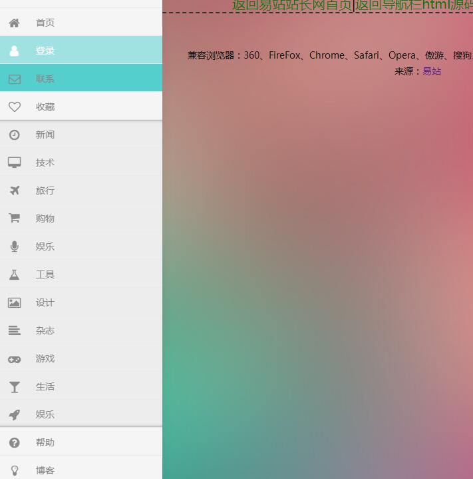Click the monitor icon for 技术
Viewport: 473px width, 479px height.
click(15, 163)
